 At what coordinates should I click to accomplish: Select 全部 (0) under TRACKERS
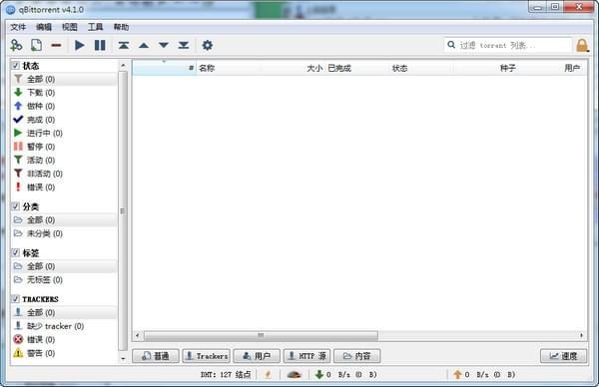(x=64, y=312)
